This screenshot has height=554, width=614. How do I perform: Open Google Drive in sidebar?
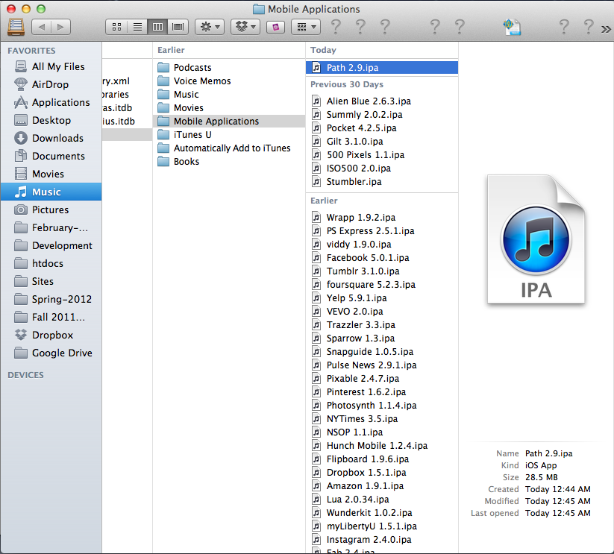click(x=51, y=353)
